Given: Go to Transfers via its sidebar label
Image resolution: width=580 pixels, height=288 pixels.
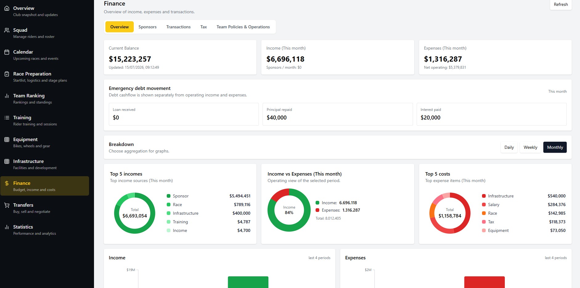Looking at the screenshot, I should click(x=23, y=205).
